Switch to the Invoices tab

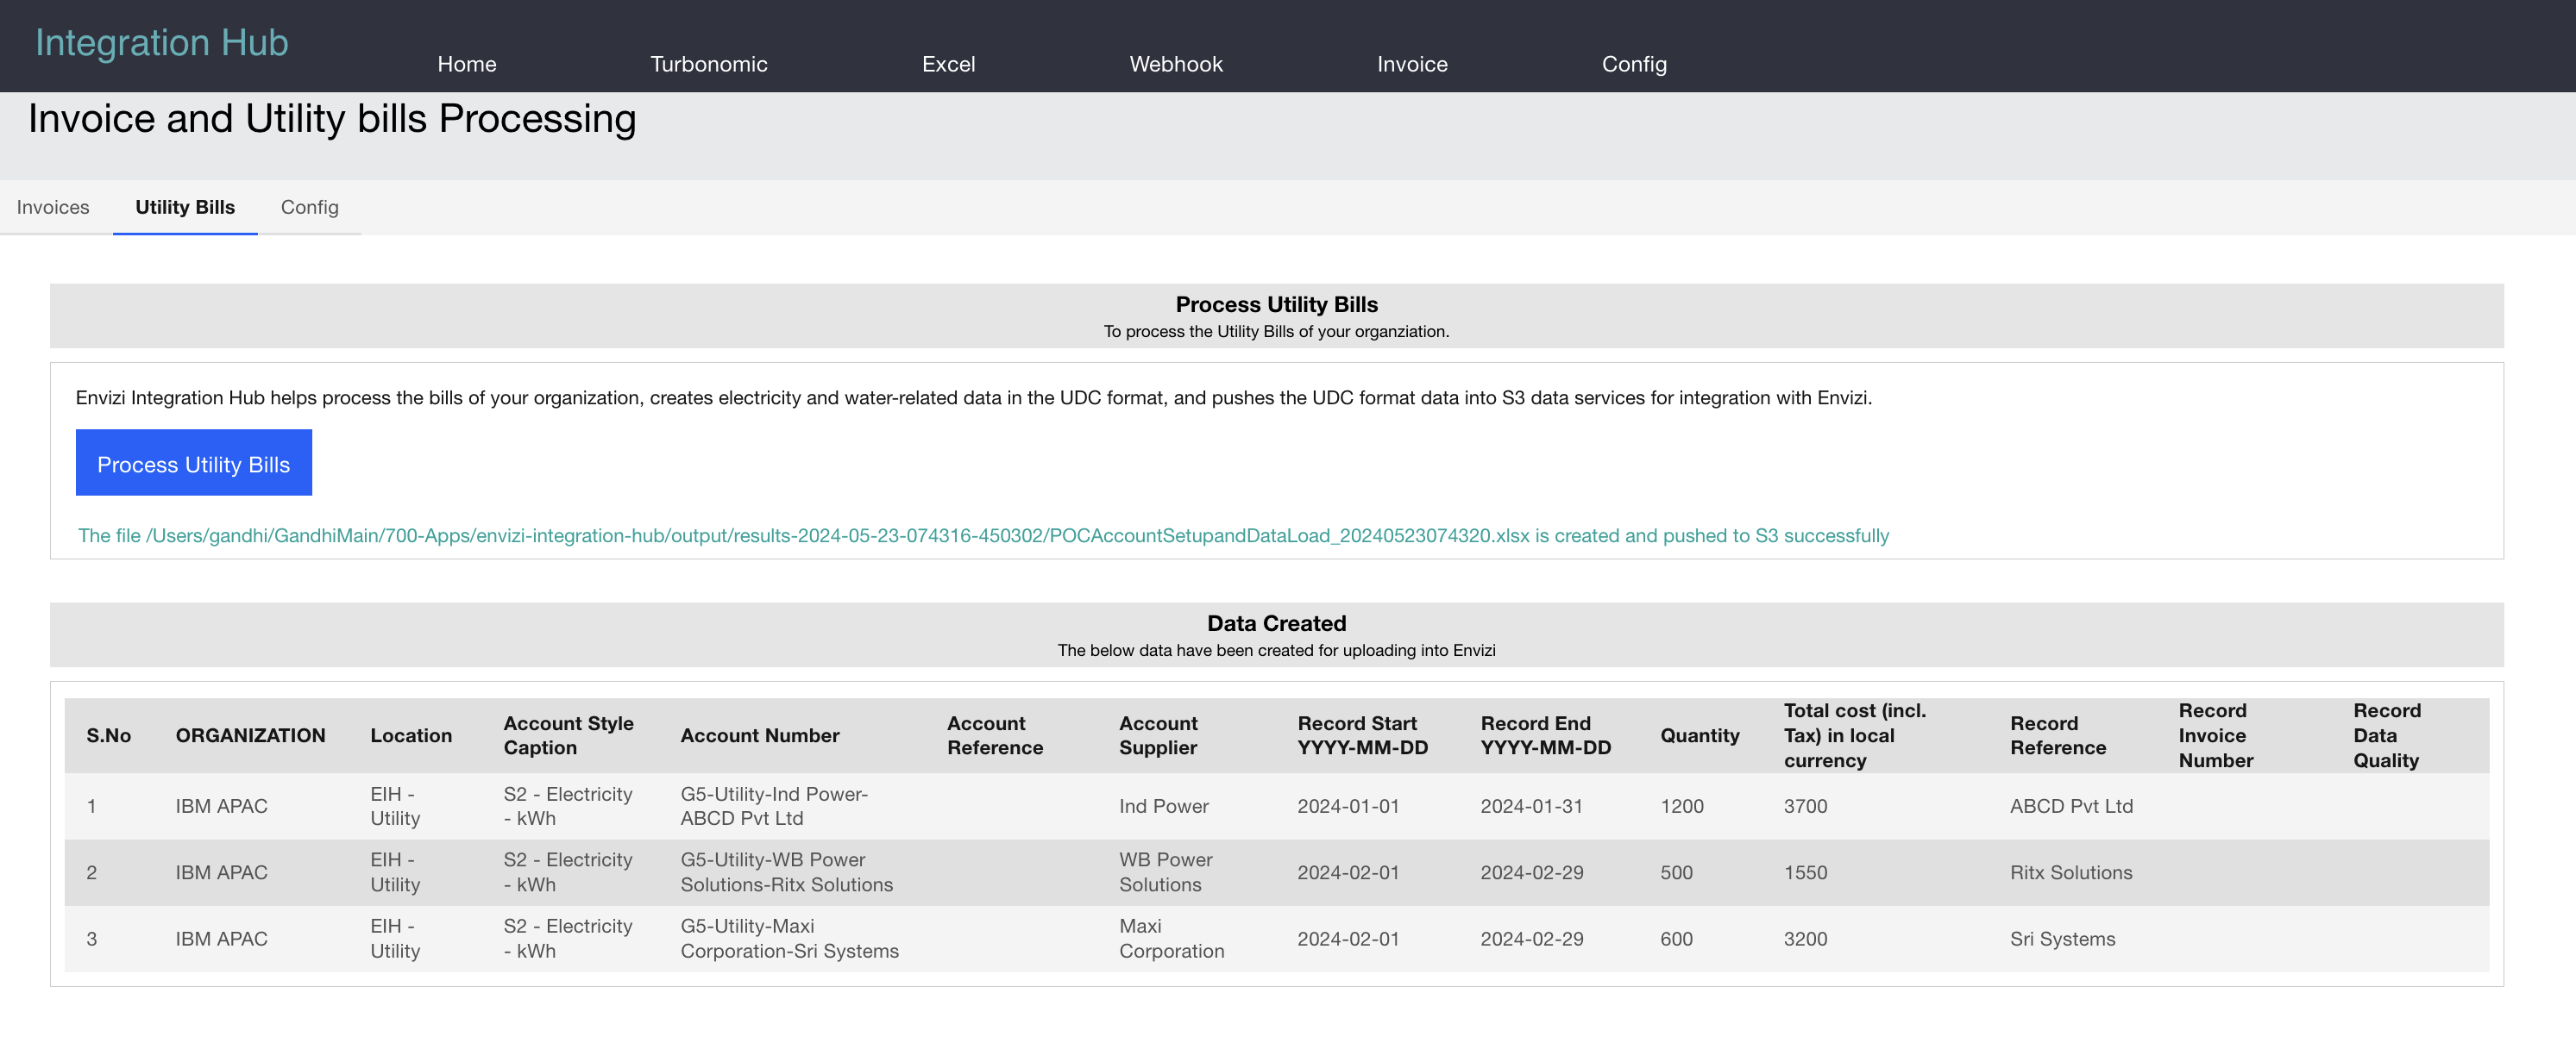(x=53, y=208)
